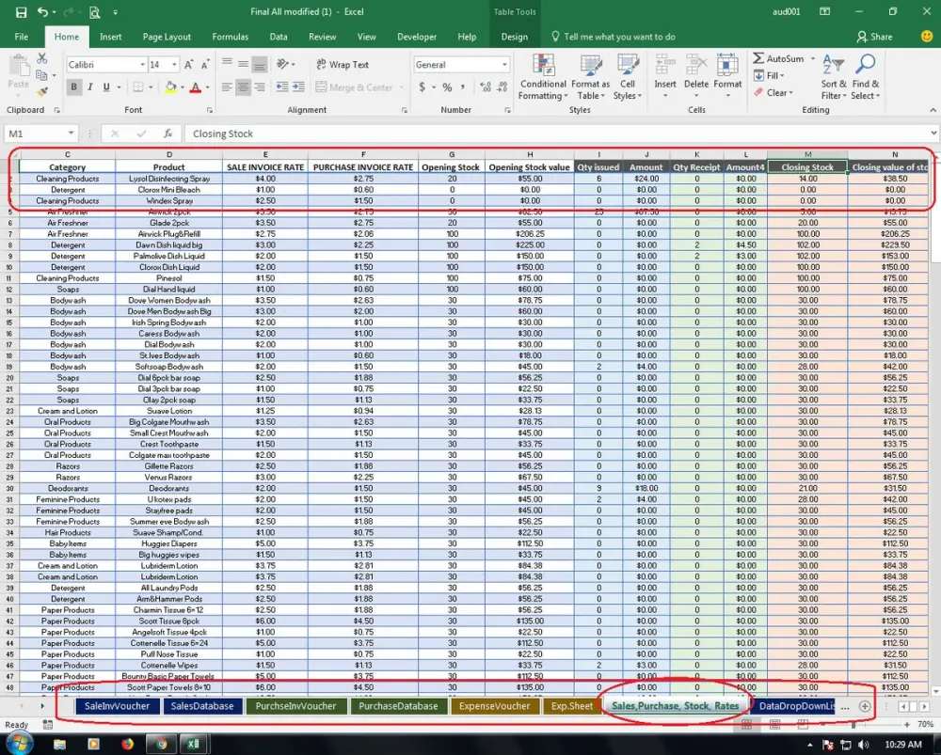The height and width of the screenshot is (755, 941).
Task: Click Tell me what you want to do
Action: [613, 37]
